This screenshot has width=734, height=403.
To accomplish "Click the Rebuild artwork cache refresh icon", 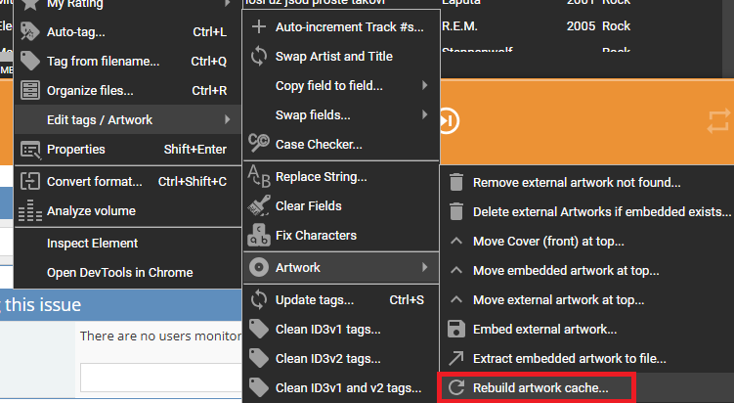I will tap(456, 387).
